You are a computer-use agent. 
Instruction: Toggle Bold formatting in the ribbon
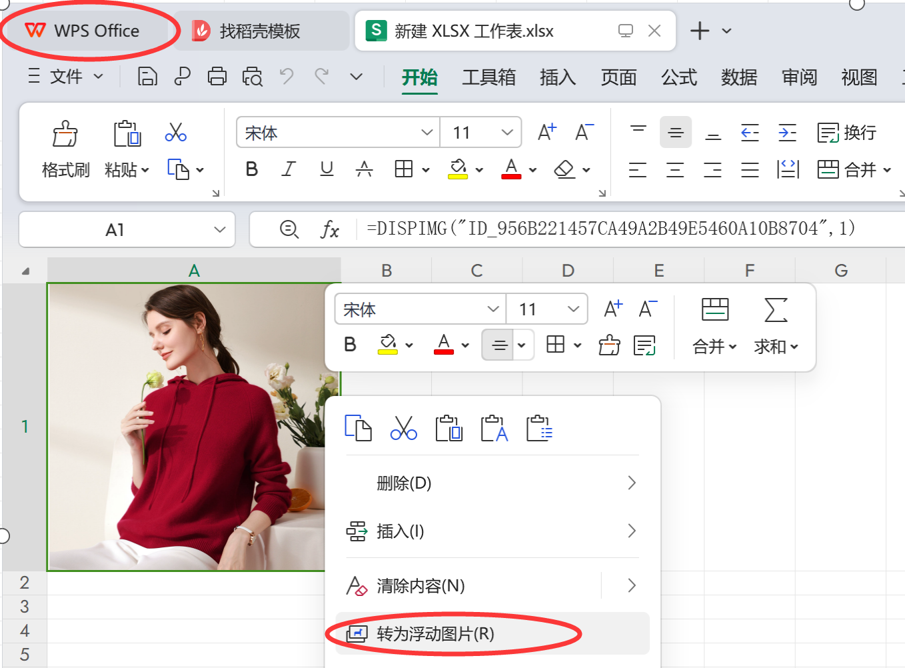pyautogui.click(x=252, y=169)
